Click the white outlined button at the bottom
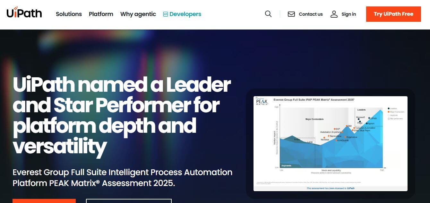This screenshot has width=430, height=203. 128,201
